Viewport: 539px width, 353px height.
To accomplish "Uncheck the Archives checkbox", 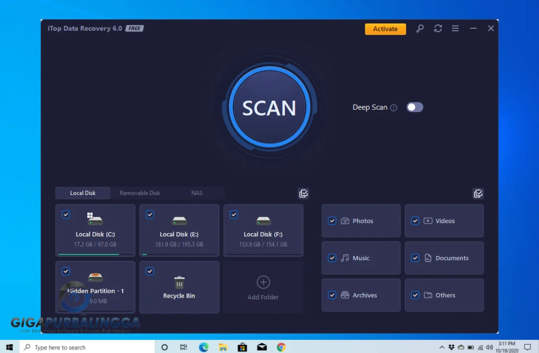I will (x=332, y=295).
